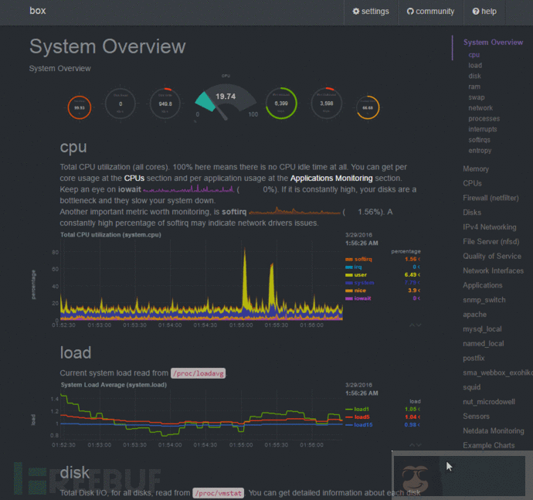Toggle the load15 series in load legend
The width and height of the screenshot is (533, 500).
click(x=359, y=425)
